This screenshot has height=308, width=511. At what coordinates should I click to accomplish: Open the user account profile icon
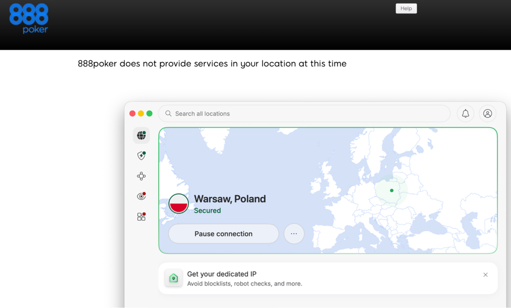click(488, 114)
